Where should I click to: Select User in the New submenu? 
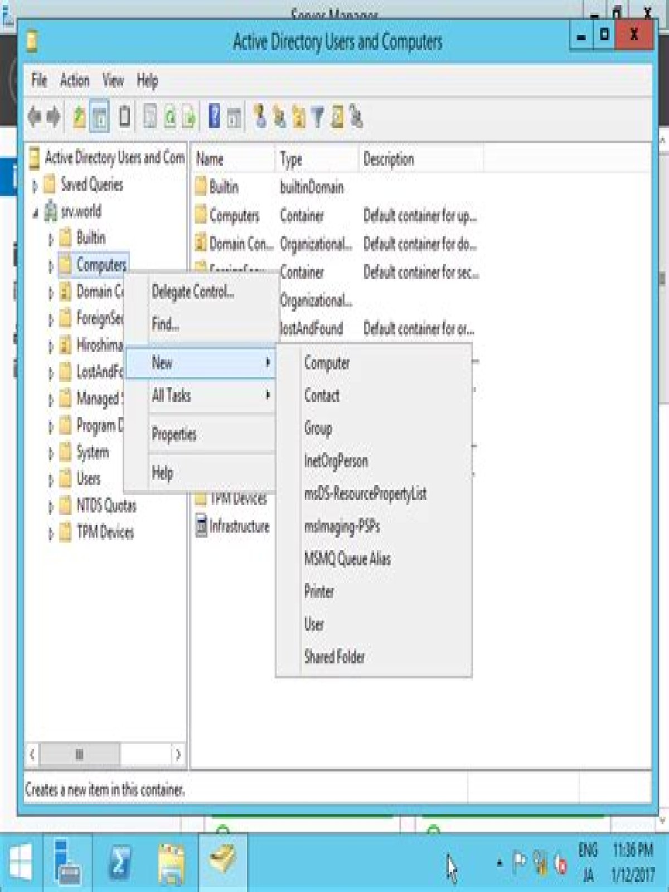pyautogui.click(x=374, y=624)
